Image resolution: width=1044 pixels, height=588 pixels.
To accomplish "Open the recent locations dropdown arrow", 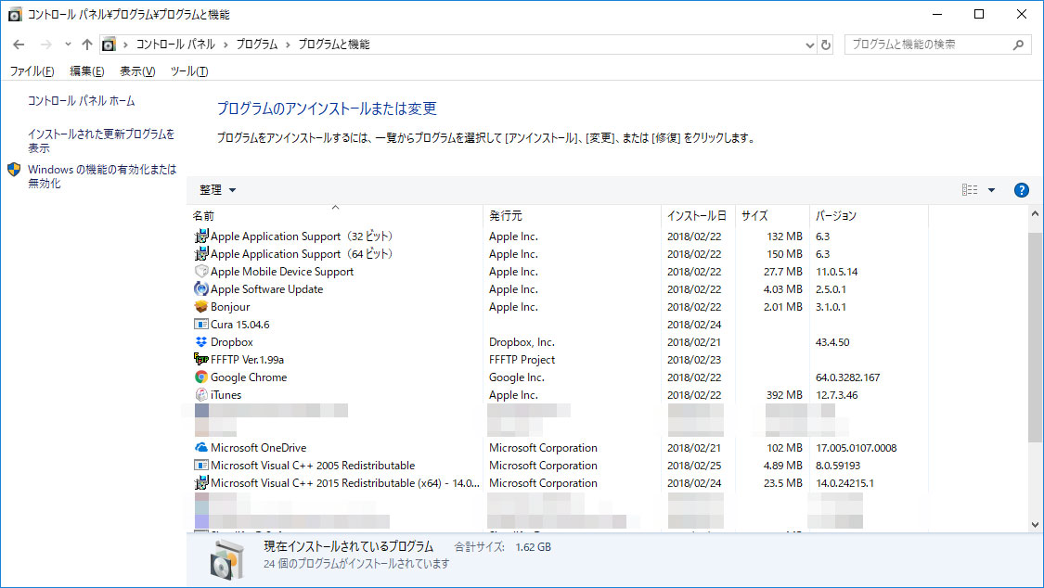I will click(x=68, y=45).
